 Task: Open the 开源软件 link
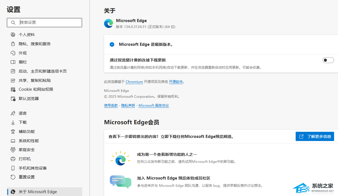[176, 82]
